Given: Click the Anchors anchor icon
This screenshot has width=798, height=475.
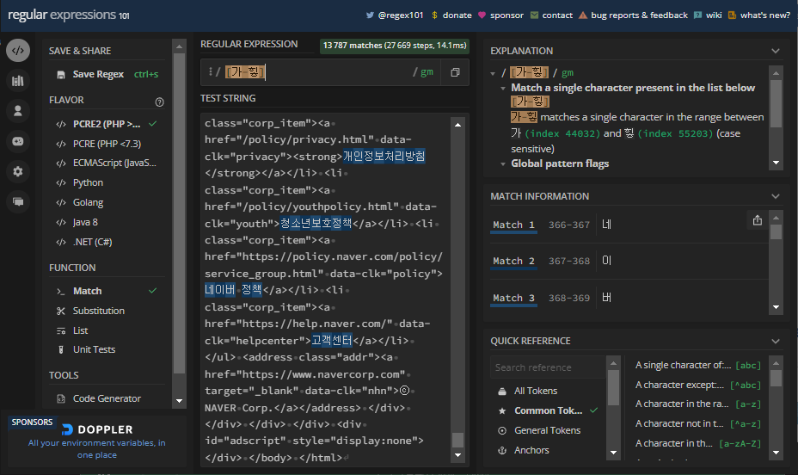Looking at the screenshot, I should (502, 451).
